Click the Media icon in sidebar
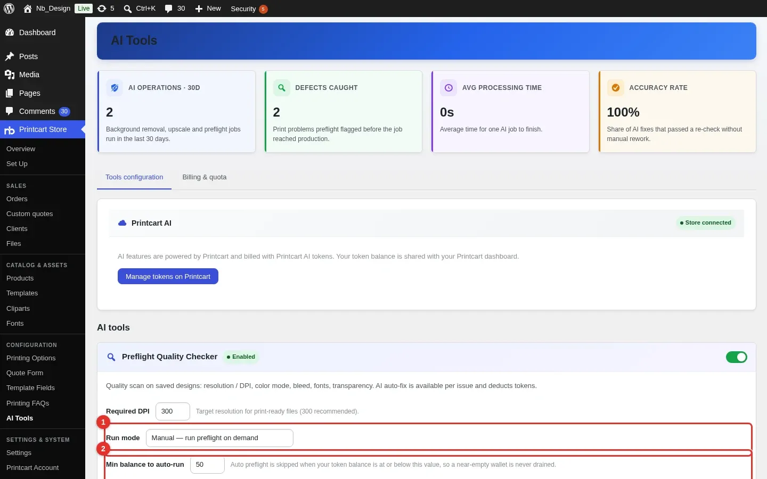Screen dimensions: 767x479 click(10, 75)
